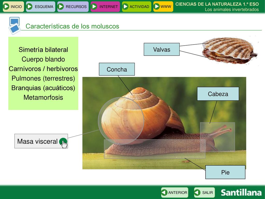Click the 'Branquias (acuáticos)' text line
The width and height of the screenshot is (265, 199).
pos(43,88)
